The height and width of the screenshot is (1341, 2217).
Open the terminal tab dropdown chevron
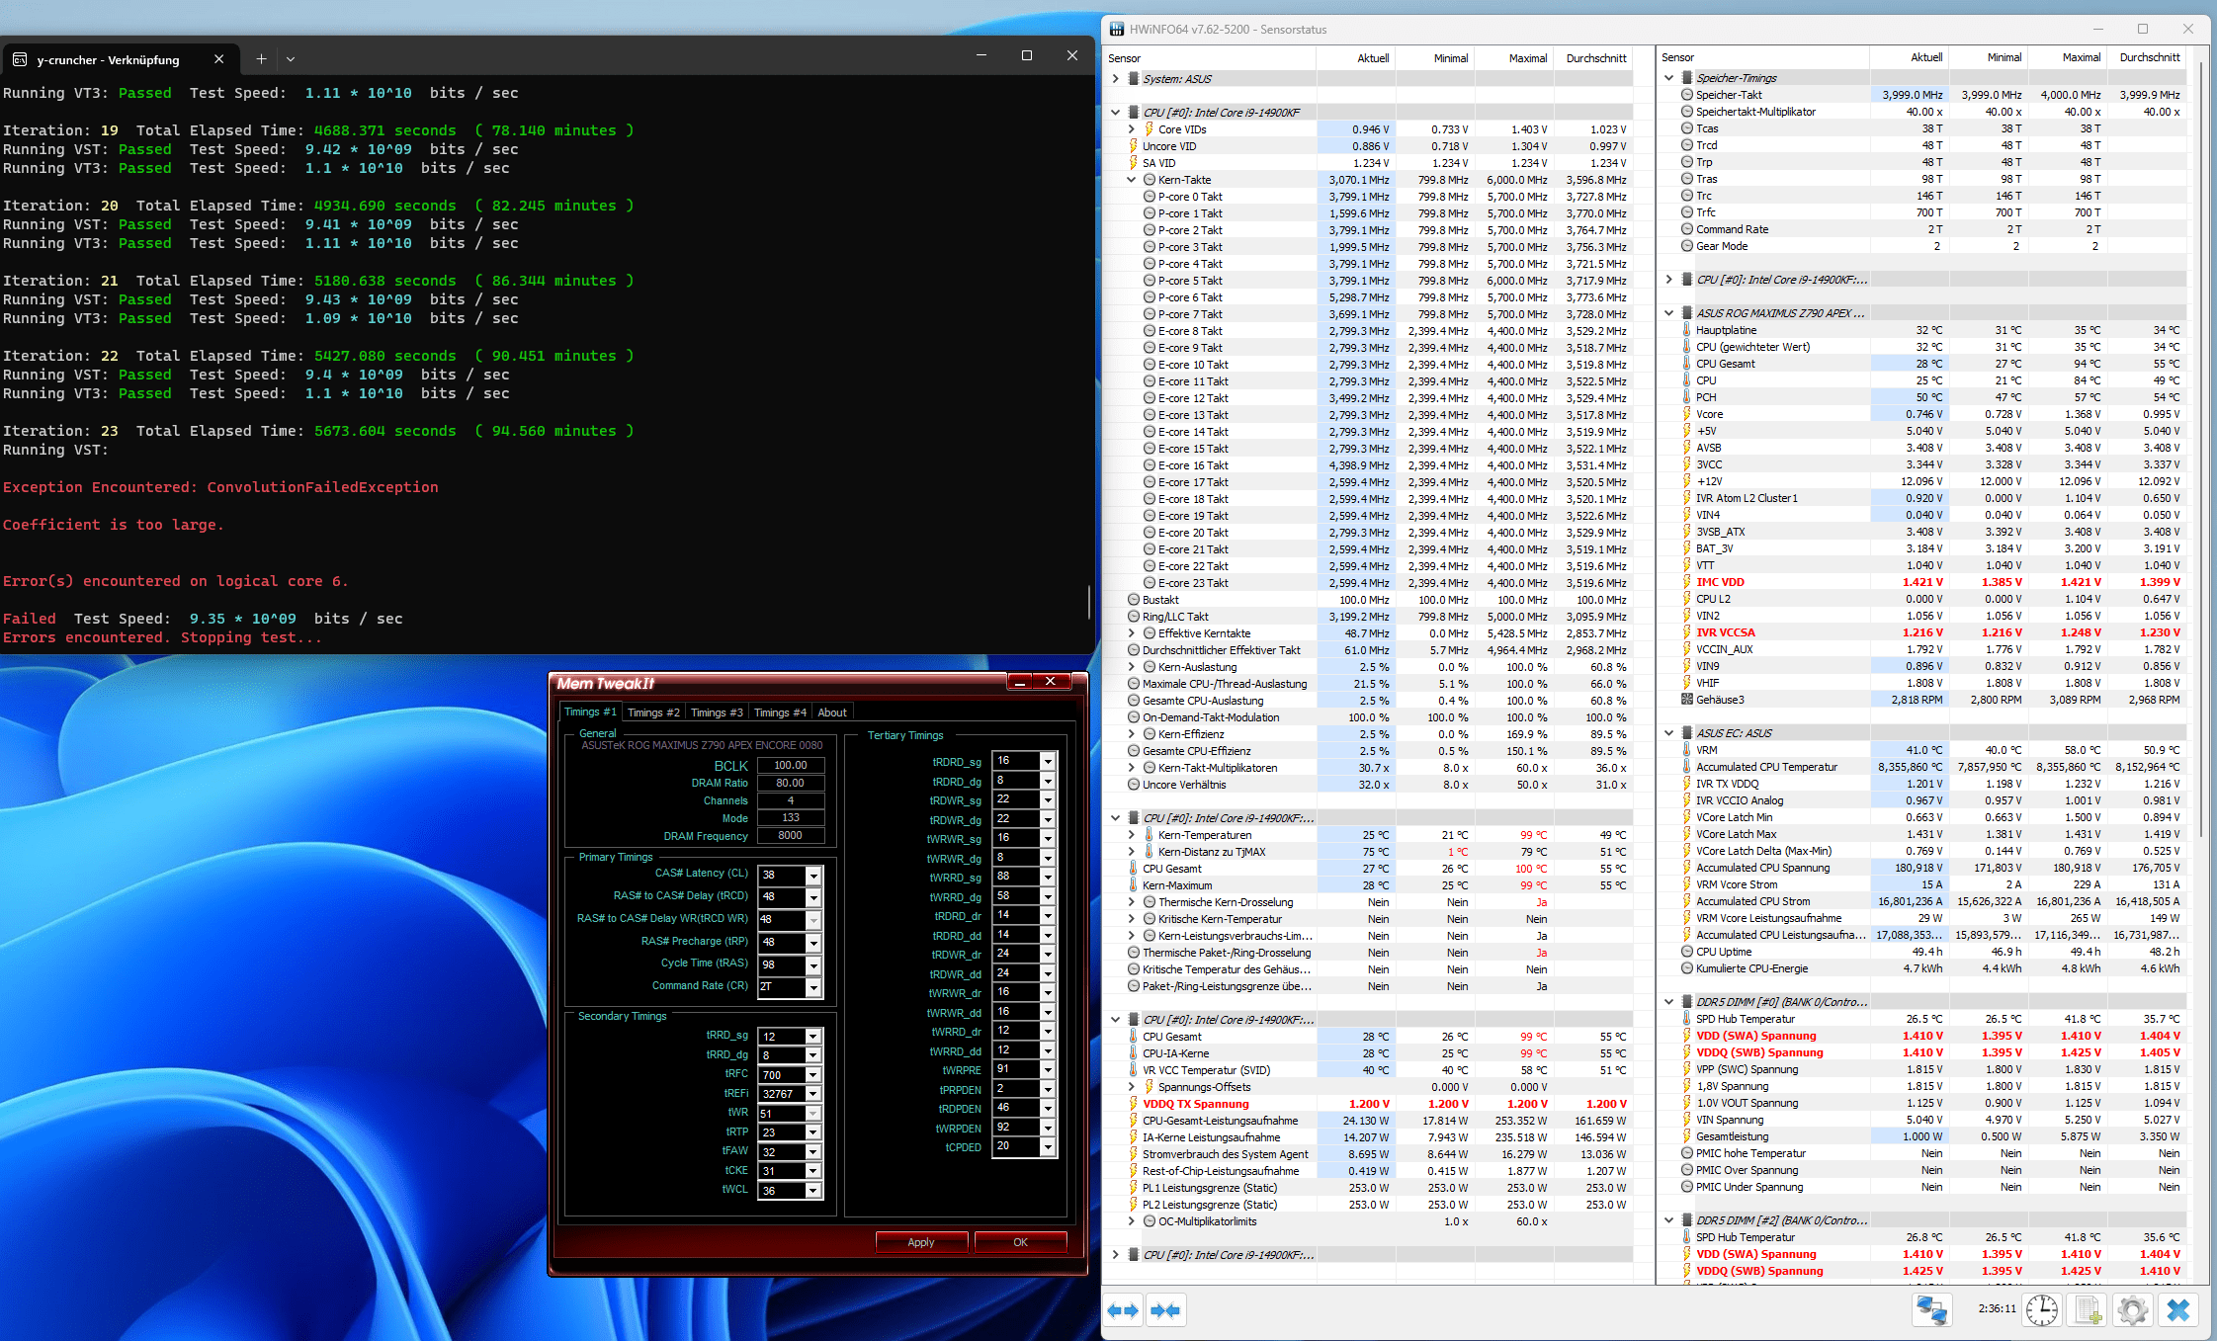click(291, 59)
